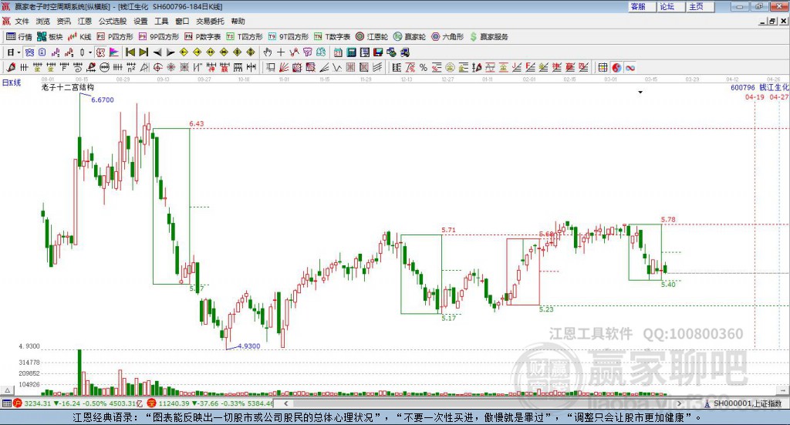The width and height of the screenshot is (790, 425).
Task: Click the grid table icon near yin-yang
Action: 603,67
